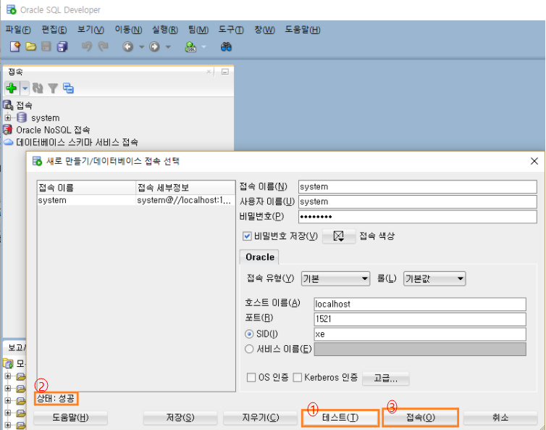Viewport: 546px width, 430px height.
Task: Click the 접속 이름 column header
Action: click(86, 188)
